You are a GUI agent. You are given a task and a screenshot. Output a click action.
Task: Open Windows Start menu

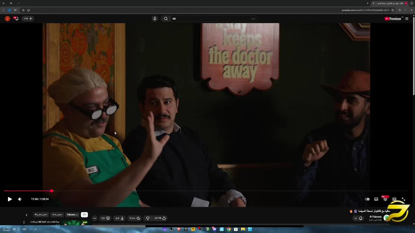[250, 229]
